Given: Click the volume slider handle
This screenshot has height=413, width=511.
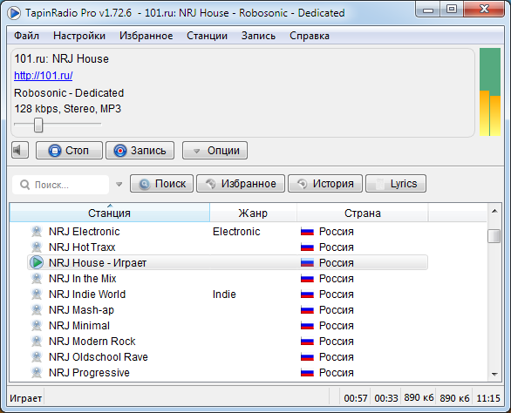Looking at the screenshot, I should (x=38, y=125).
